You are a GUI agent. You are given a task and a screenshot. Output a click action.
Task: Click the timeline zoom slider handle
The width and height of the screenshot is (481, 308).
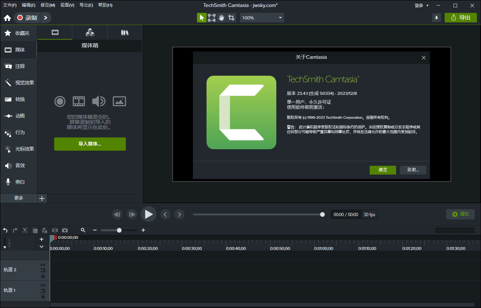pos(119,230)
